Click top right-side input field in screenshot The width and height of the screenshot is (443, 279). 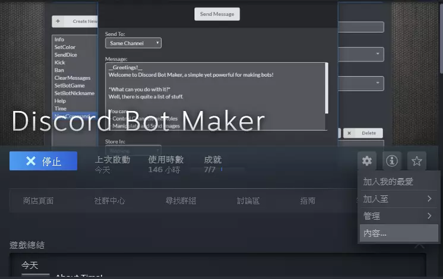pyautogui.click(x=361, y=27)
